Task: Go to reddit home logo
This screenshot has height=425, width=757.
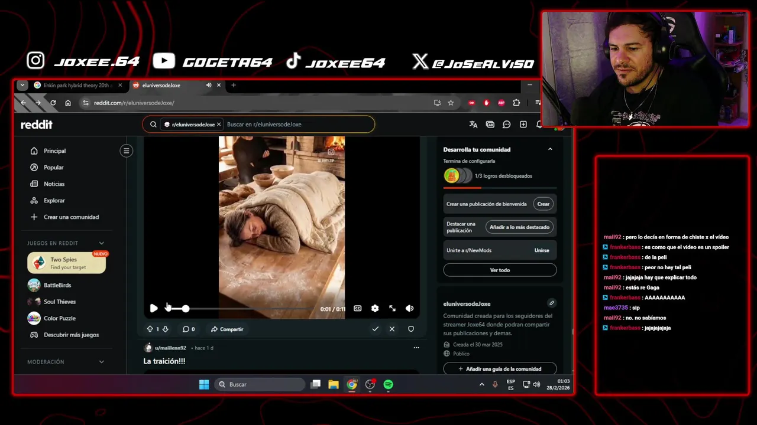Action: click(37, 125)
